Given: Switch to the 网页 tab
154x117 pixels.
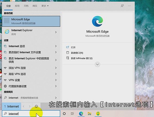Looking at the screenshot, I should click(35, 6).
